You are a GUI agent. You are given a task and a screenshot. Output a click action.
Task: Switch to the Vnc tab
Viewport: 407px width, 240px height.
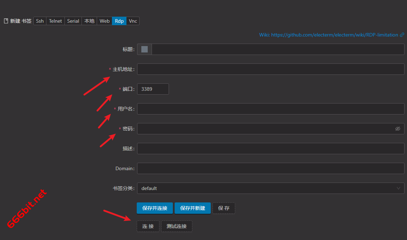tap(133, 21)
